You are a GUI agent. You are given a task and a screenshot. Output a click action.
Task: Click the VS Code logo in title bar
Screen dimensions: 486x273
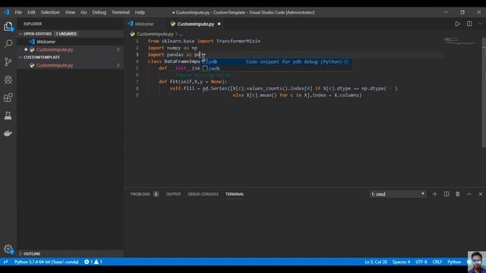click(6, 12)
